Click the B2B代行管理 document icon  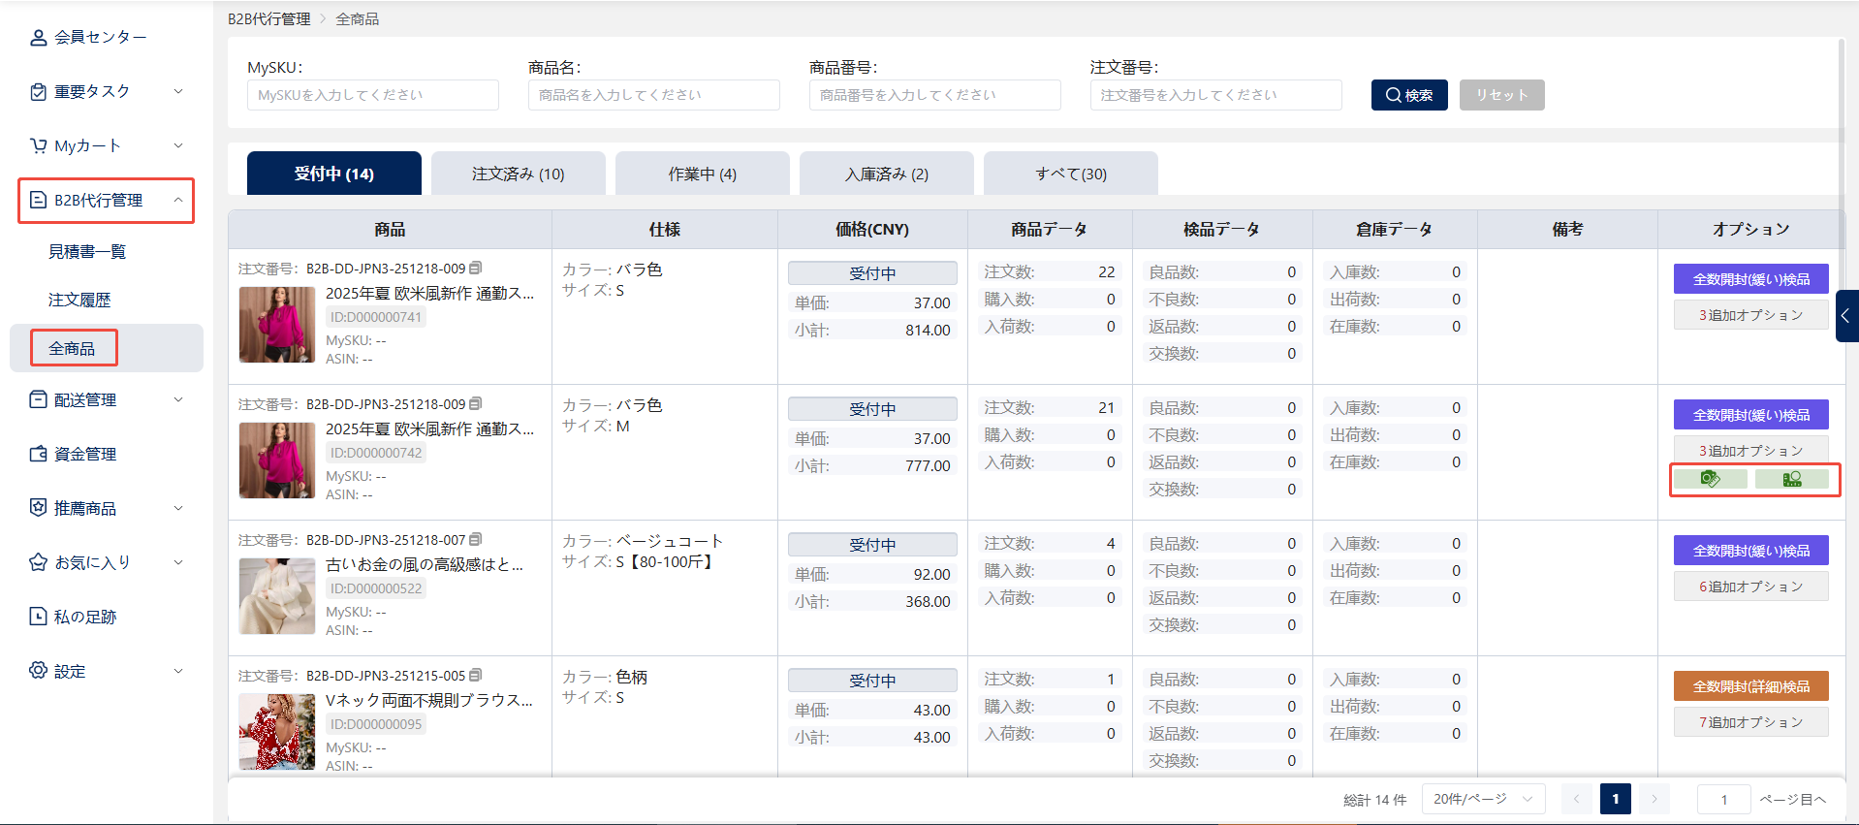[39, 200]
